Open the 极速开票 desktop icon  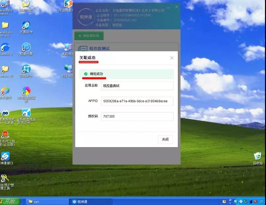pos(26,47)
